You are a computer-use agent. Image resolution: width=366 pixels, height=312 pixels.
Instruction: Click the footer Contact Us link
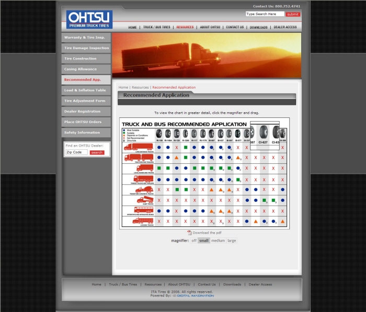pos(207,284)
